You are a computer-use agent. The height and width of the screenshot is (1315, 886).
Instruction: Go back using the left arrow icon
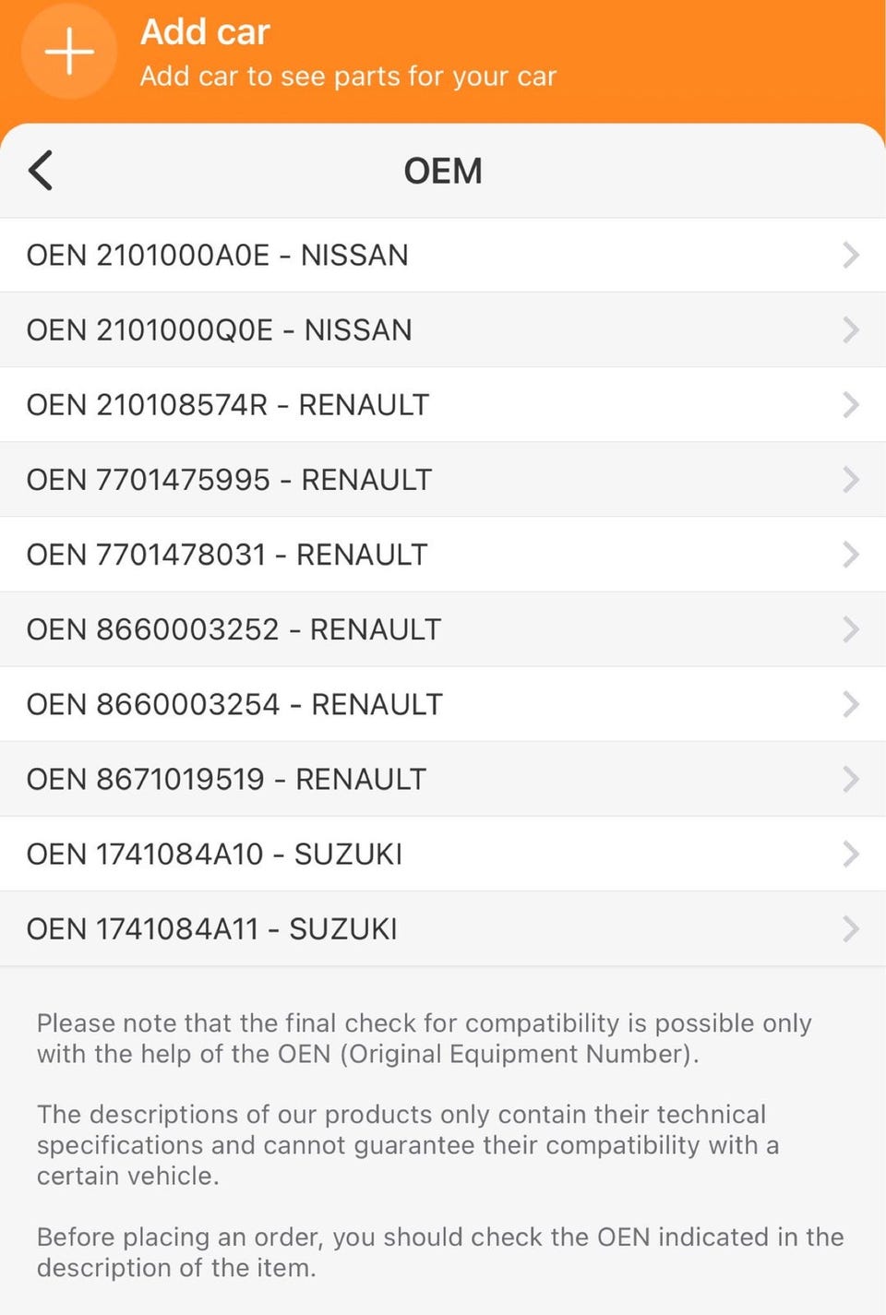click(x=41, y=171)
